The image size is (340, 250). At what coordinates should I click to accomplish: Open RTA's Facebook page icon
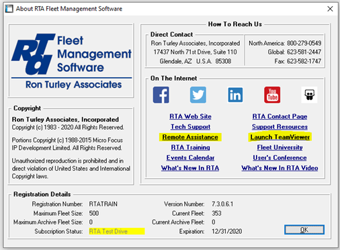click(x=161, y=95)
